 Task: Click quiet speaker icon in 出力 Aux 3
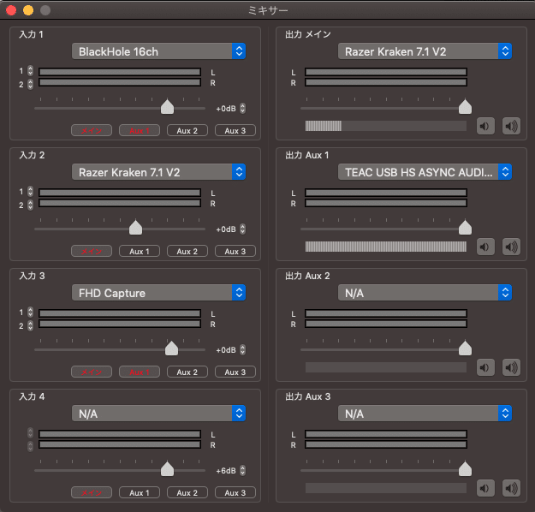[485, 488]
